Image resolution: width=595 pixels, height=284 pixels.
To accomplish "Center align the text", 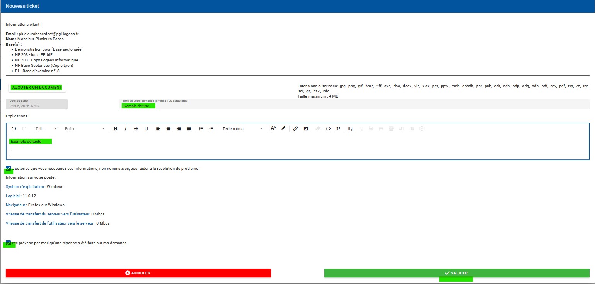I will point(169,129).
